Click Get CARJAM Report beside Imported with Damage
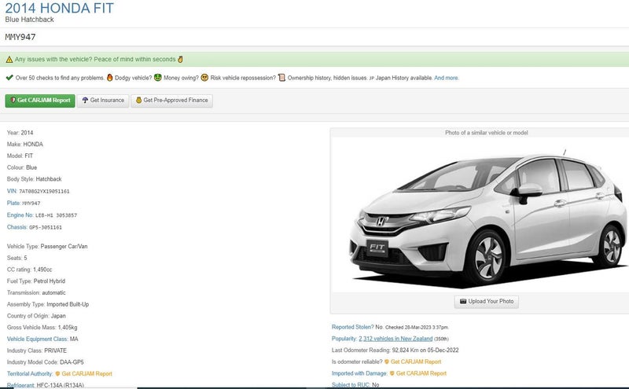 (421, 373)
